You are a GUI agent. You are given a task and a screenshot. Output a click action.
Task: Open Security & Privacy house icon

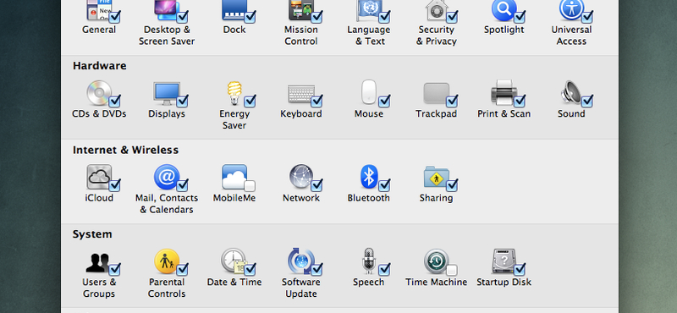(x=436, y=9)
